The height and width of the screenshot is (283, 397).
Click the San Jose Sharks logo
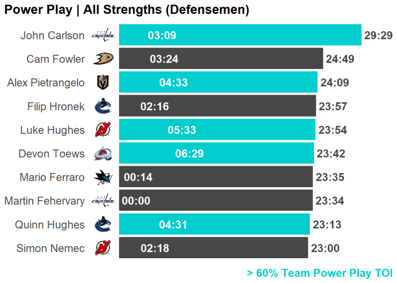point(103,177)
